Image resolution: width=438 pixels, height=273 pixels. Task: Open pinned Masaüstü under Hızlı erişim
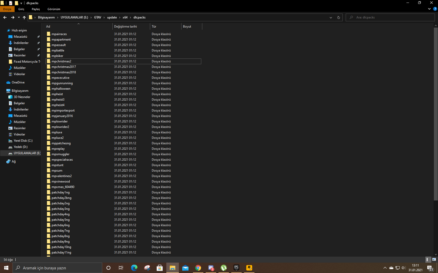point(20,37)
